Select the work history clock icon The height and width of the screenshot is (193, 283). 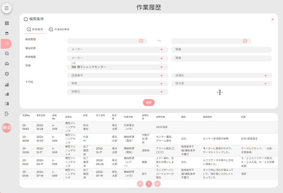(7, 44)
